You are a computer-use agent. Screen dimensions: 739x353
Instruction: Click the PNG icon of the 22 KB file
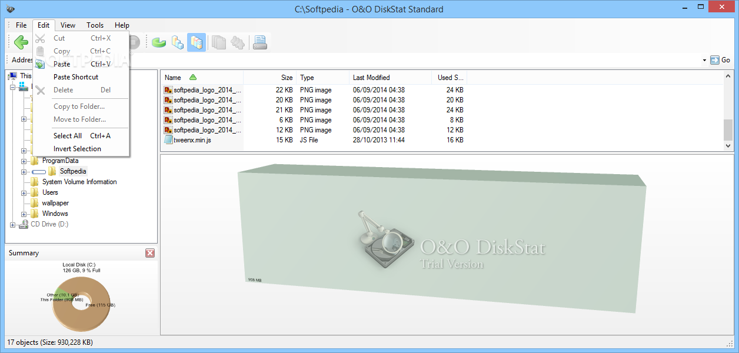click(168, 90)
